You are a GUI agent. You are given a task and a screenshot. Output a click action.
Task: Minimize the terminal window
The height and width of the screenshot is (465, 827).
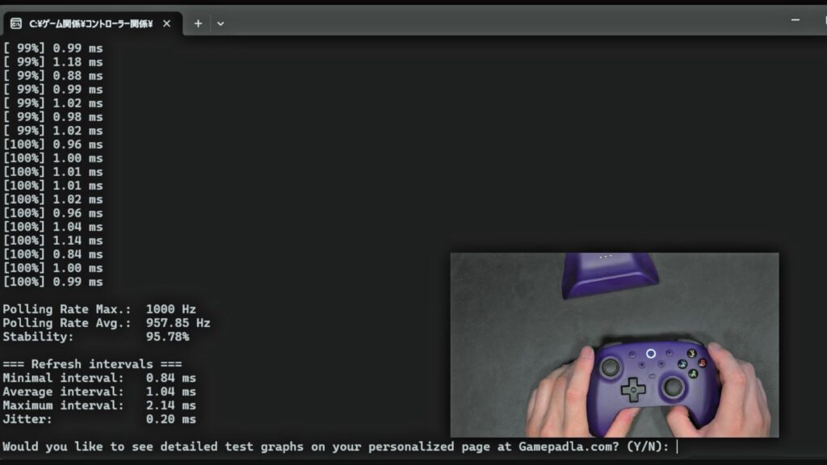(x=796, y=20)
